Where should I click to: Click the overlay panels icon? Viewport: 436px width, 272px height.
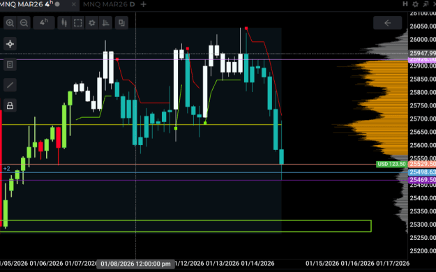(x=121, y=23)
